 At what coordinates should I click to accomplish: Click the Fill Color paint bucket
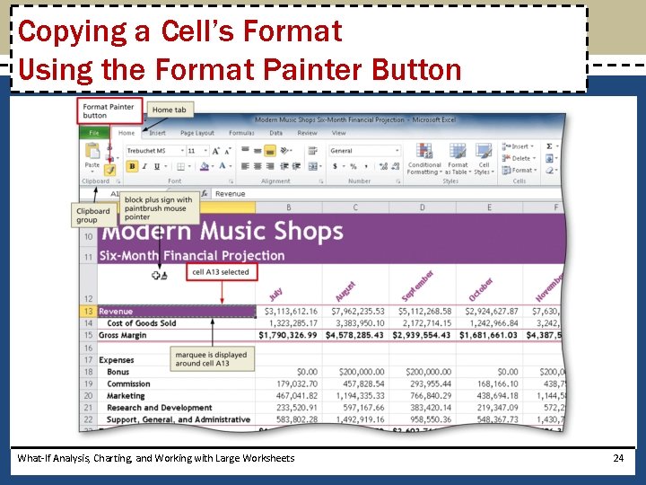[205, 167]
